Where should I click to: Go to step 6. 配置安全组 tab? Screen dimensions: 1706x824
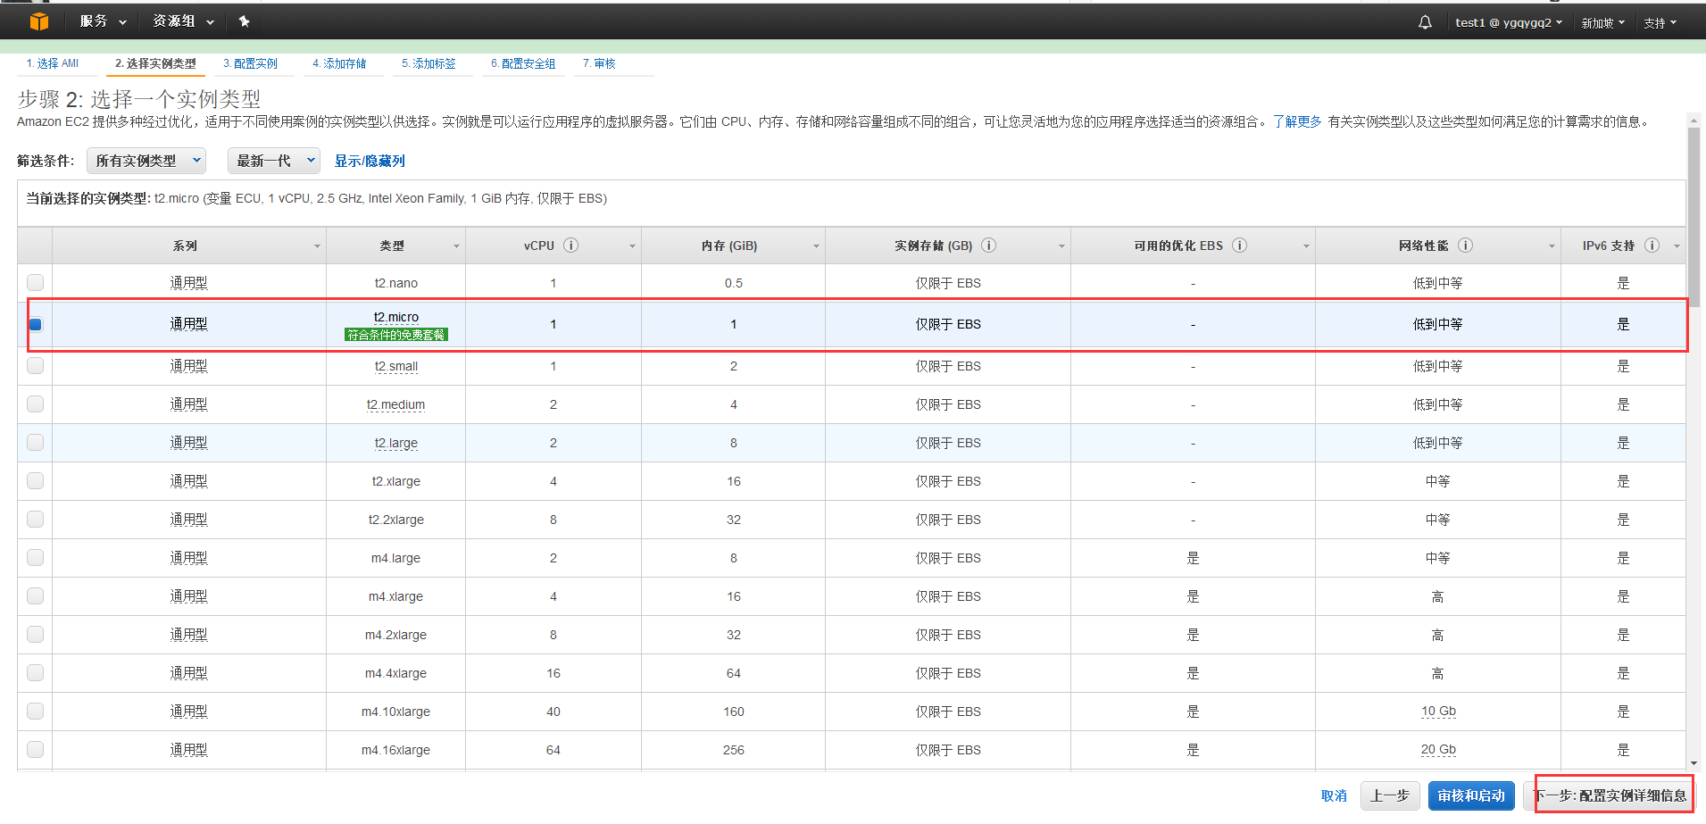pyautogui.click(x=523, y=63)
